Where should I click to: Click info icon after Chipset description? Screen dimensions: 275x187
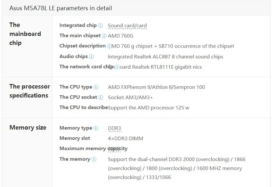(109, 46)
